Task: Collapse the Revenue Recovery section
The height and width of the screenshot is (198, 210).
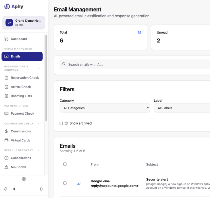Action: 39,150
